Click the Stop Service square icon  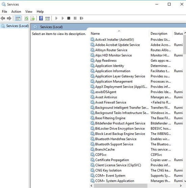tap(69, 18)
